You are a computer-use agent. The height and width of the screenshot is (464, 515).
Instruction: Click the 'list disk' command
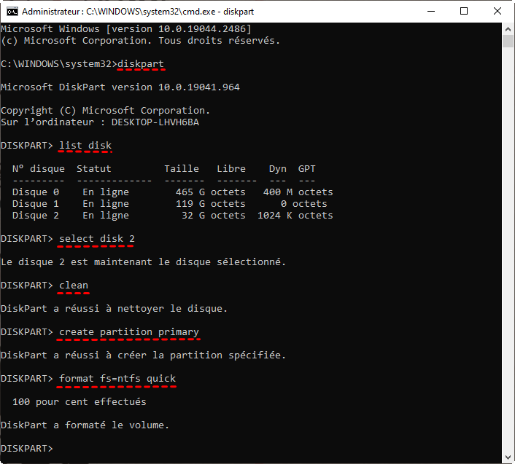tap(85, 145)
